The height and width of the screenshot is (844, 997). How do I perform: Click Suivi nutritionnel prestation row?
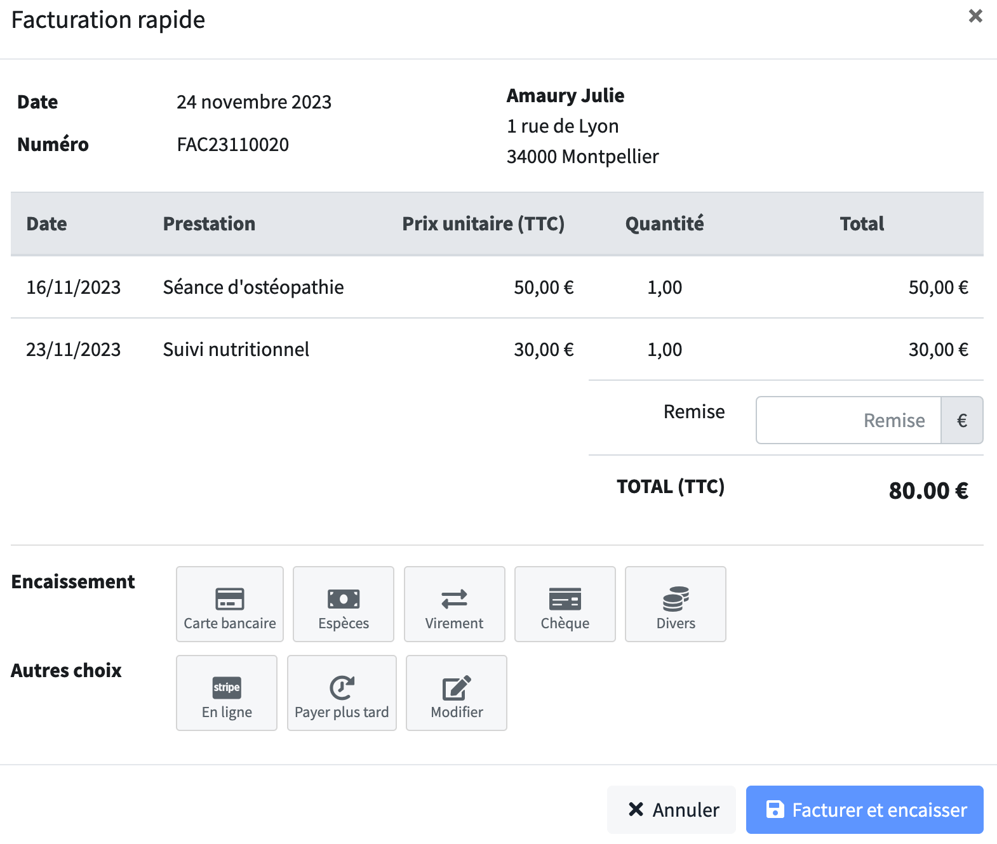coord(497,350)
